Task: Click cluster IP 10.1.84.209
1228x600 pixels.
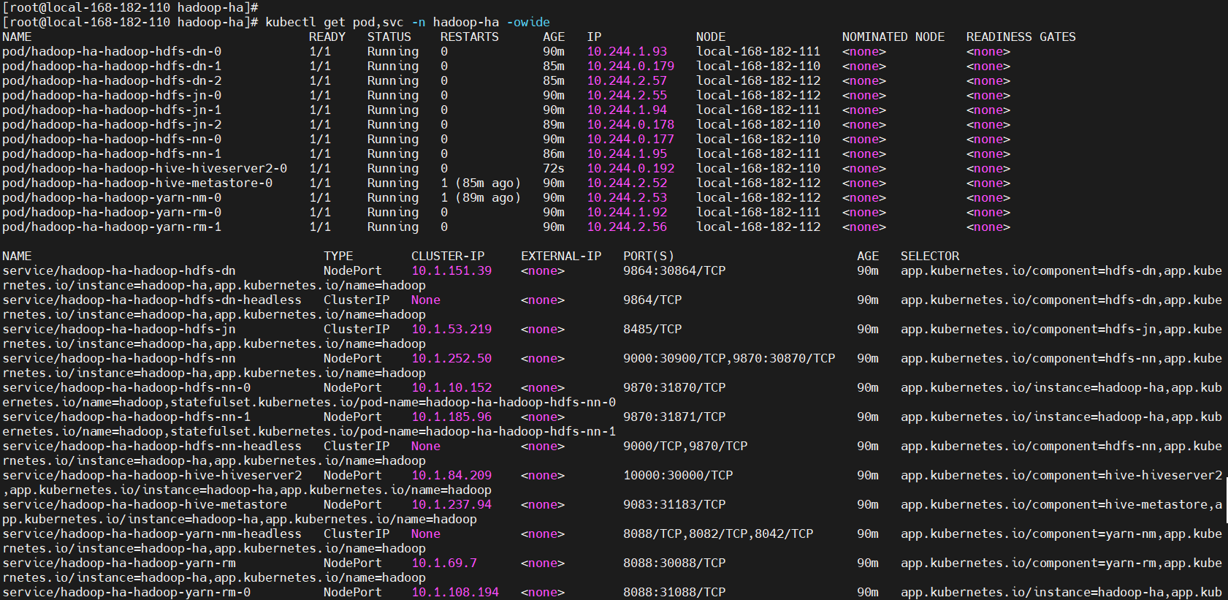Action: click(451, 476)
